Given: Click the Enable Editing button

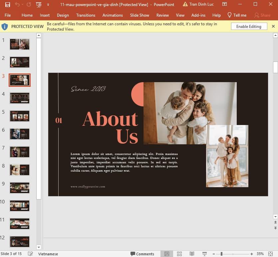Looking at the screenshot, I should pos(249,26).
